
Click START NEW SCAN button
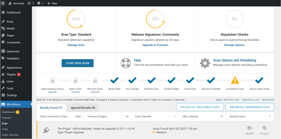pos(78,63)
